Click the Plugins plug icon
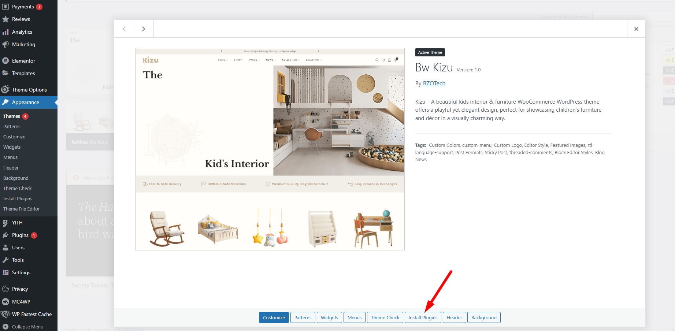The image size is (675, 331). click(5, 235)
